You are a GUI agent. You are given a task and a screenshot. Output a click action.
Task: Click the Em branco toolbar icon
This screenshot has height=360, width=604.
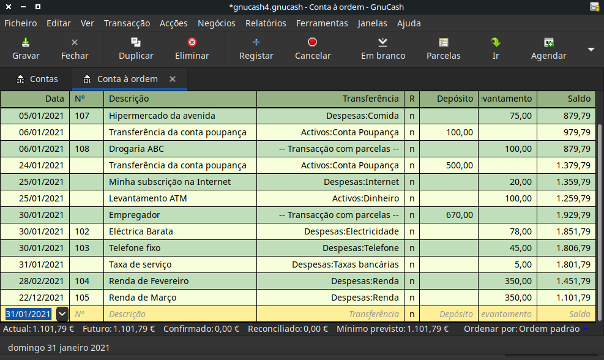pyautogui.click(x=382, y=43)
